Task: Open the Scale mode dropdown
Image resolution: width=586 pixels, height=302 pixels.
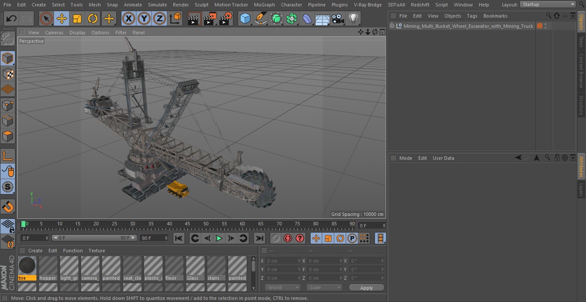Action: pyautogui.click(x=324, y=287)
